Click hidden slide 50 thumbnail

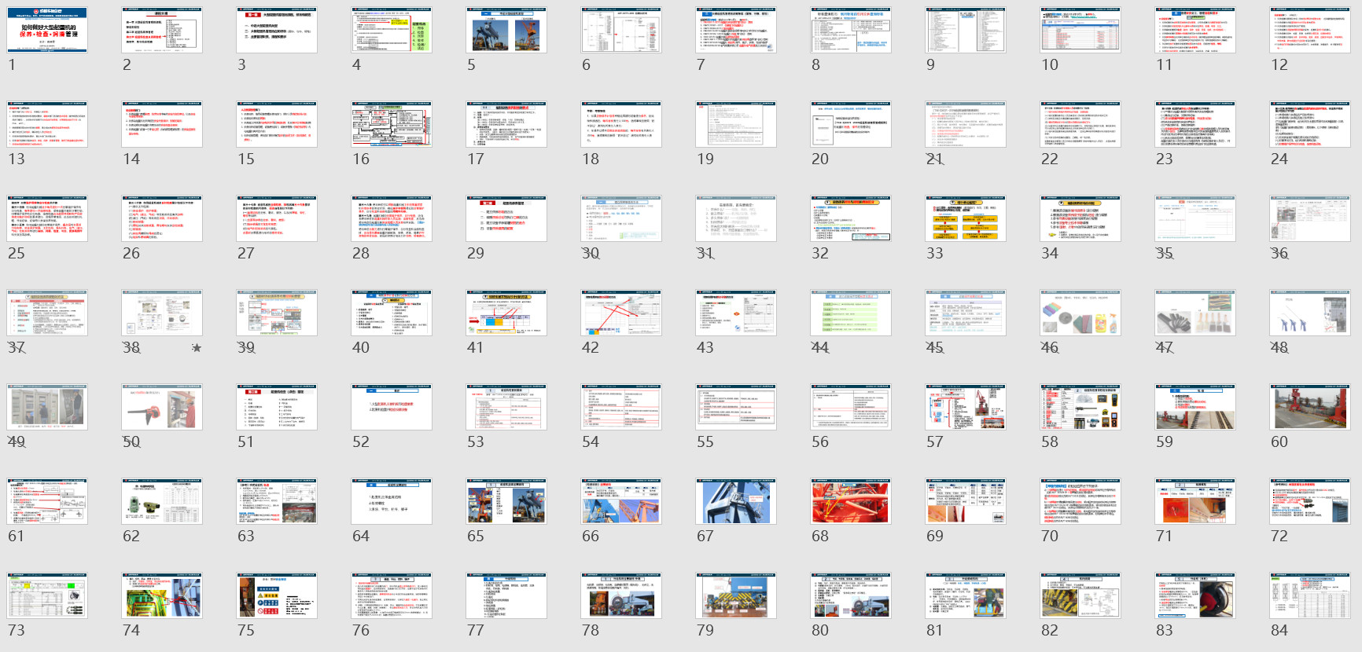[162, 408]
